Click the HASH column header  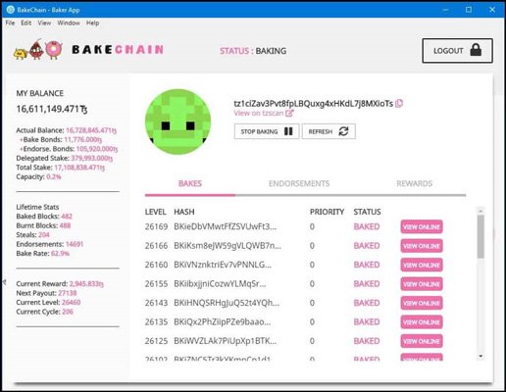click(x=184, y=212)
